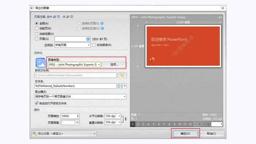Image resolution: width=256 pixels, height=144 pixels.
Task: Open the 导出设置 <自定义> dropdown
Action: [64, 133]
